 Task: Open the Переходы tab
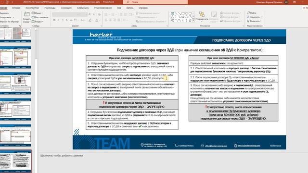pyautogui.click(x=50, y=8)
